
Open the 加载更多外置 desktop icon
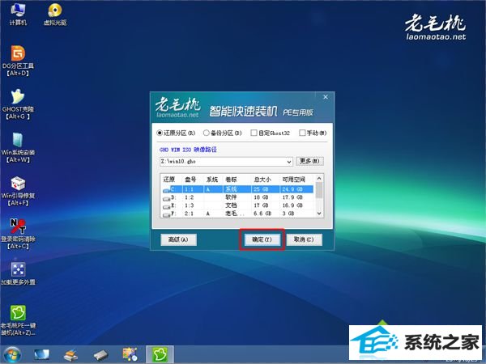click(x=18, y=273)
